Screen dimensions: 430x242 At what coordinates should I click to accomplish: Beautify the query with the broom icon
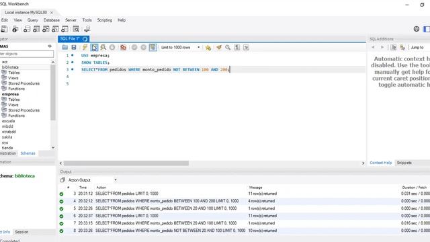[218, 48]
